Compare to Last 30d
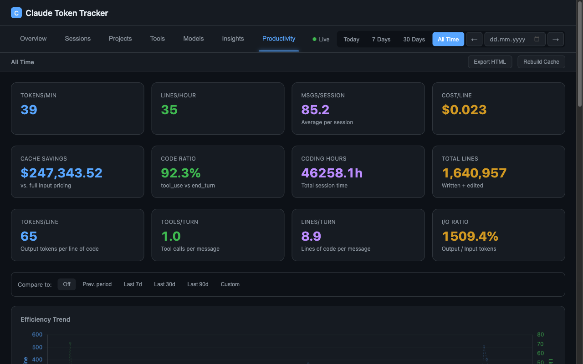This screenshot has height=364, width=583. (x=164, y=284)
